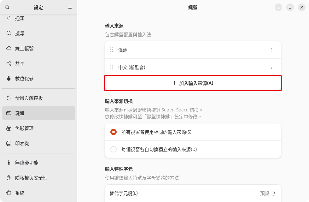Select 每個視窗各自切換獨立的輸入來源 radio
The height and width of the screenshot is (202, 309).
pos(114,149)
